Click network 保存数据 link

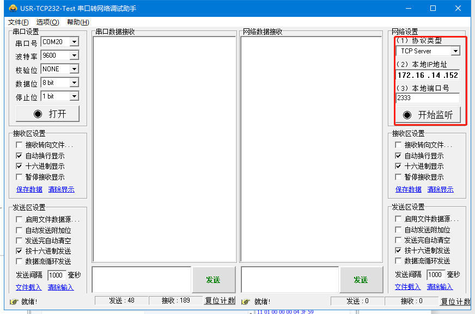point(409,189)
